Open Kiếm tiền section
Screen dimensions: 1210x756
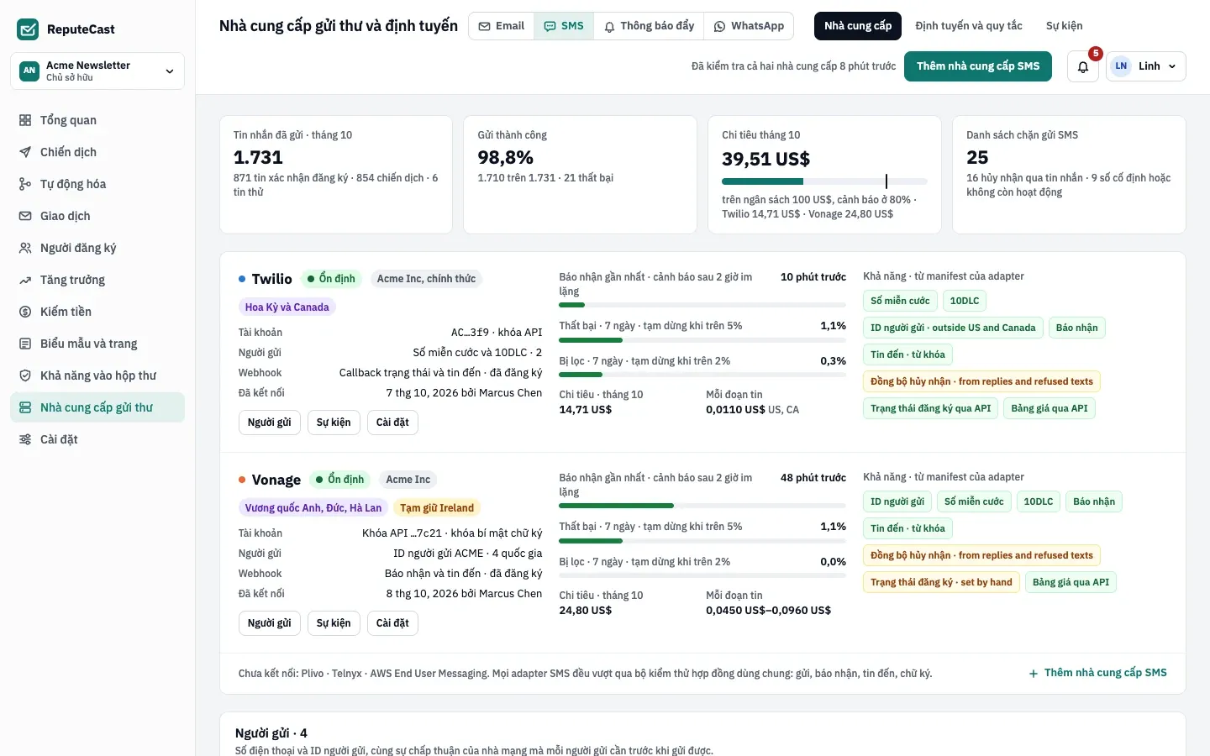(x=97, y=312)
